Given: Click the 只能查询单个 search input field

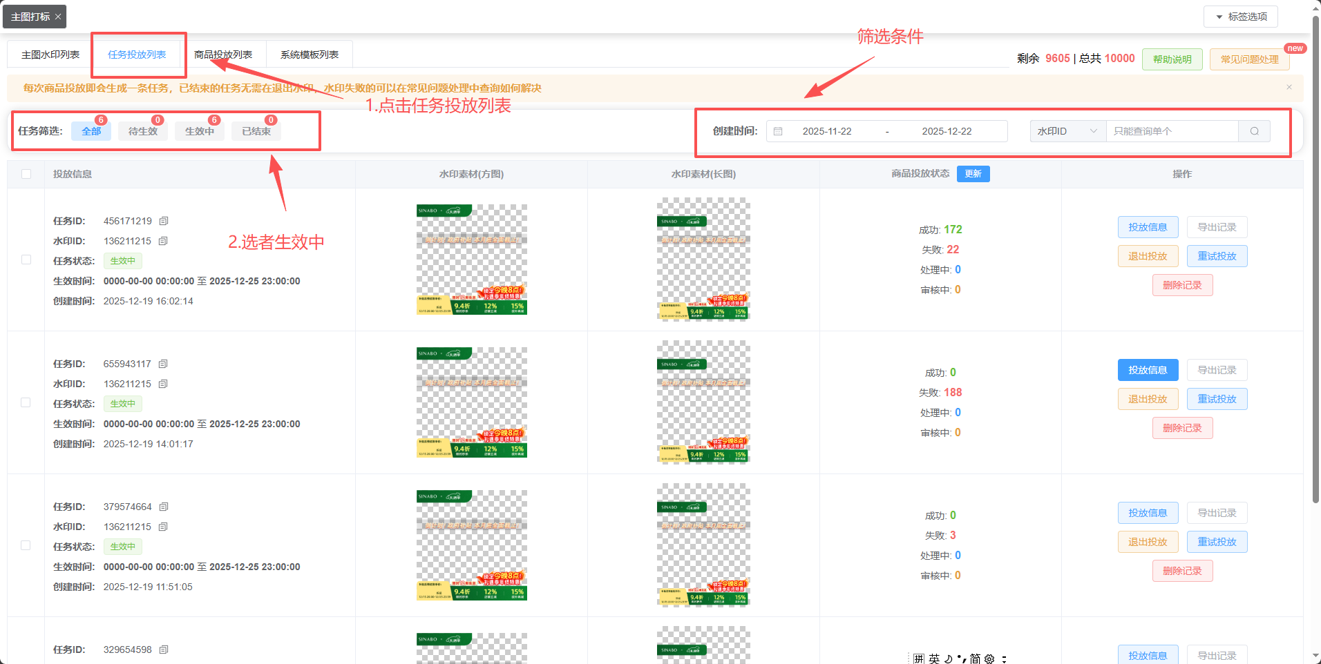Looking at the screenshot, I should pos(1172,131).
